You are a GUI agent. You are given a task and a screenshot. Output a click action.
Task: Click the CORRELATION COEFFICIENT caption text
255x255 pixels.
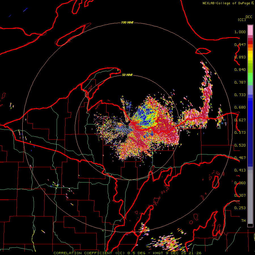(x=83, y=253)
